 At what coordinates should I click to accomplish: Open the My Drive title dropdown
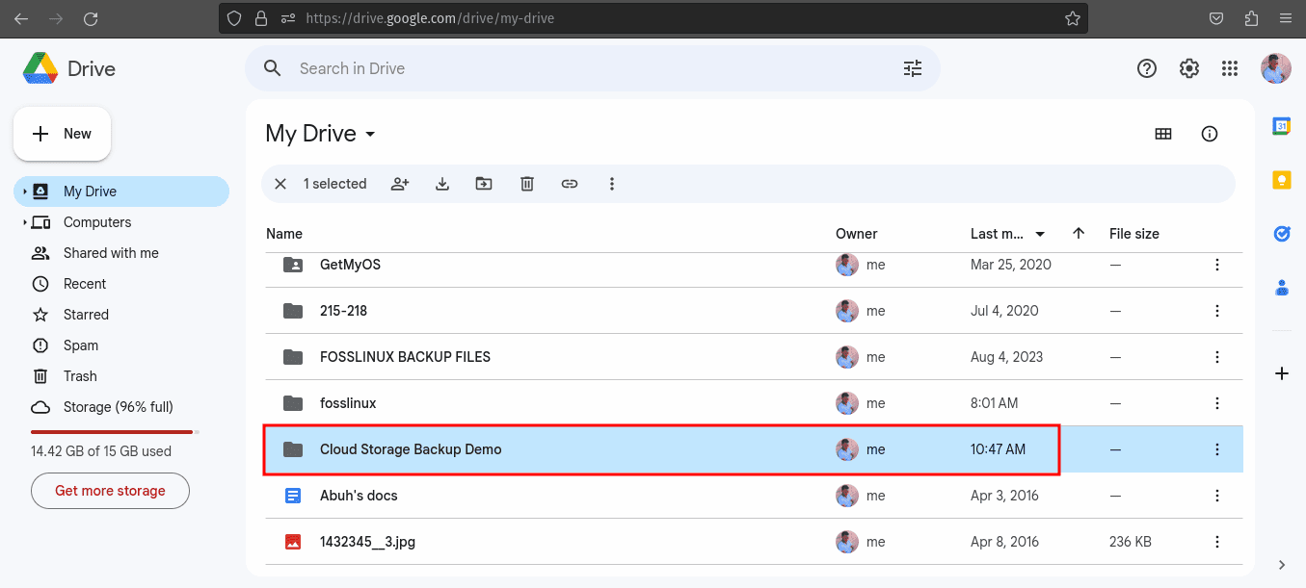pos(370,134)
